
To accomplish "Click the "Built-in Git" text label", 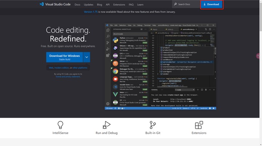I will pos(153,133).
